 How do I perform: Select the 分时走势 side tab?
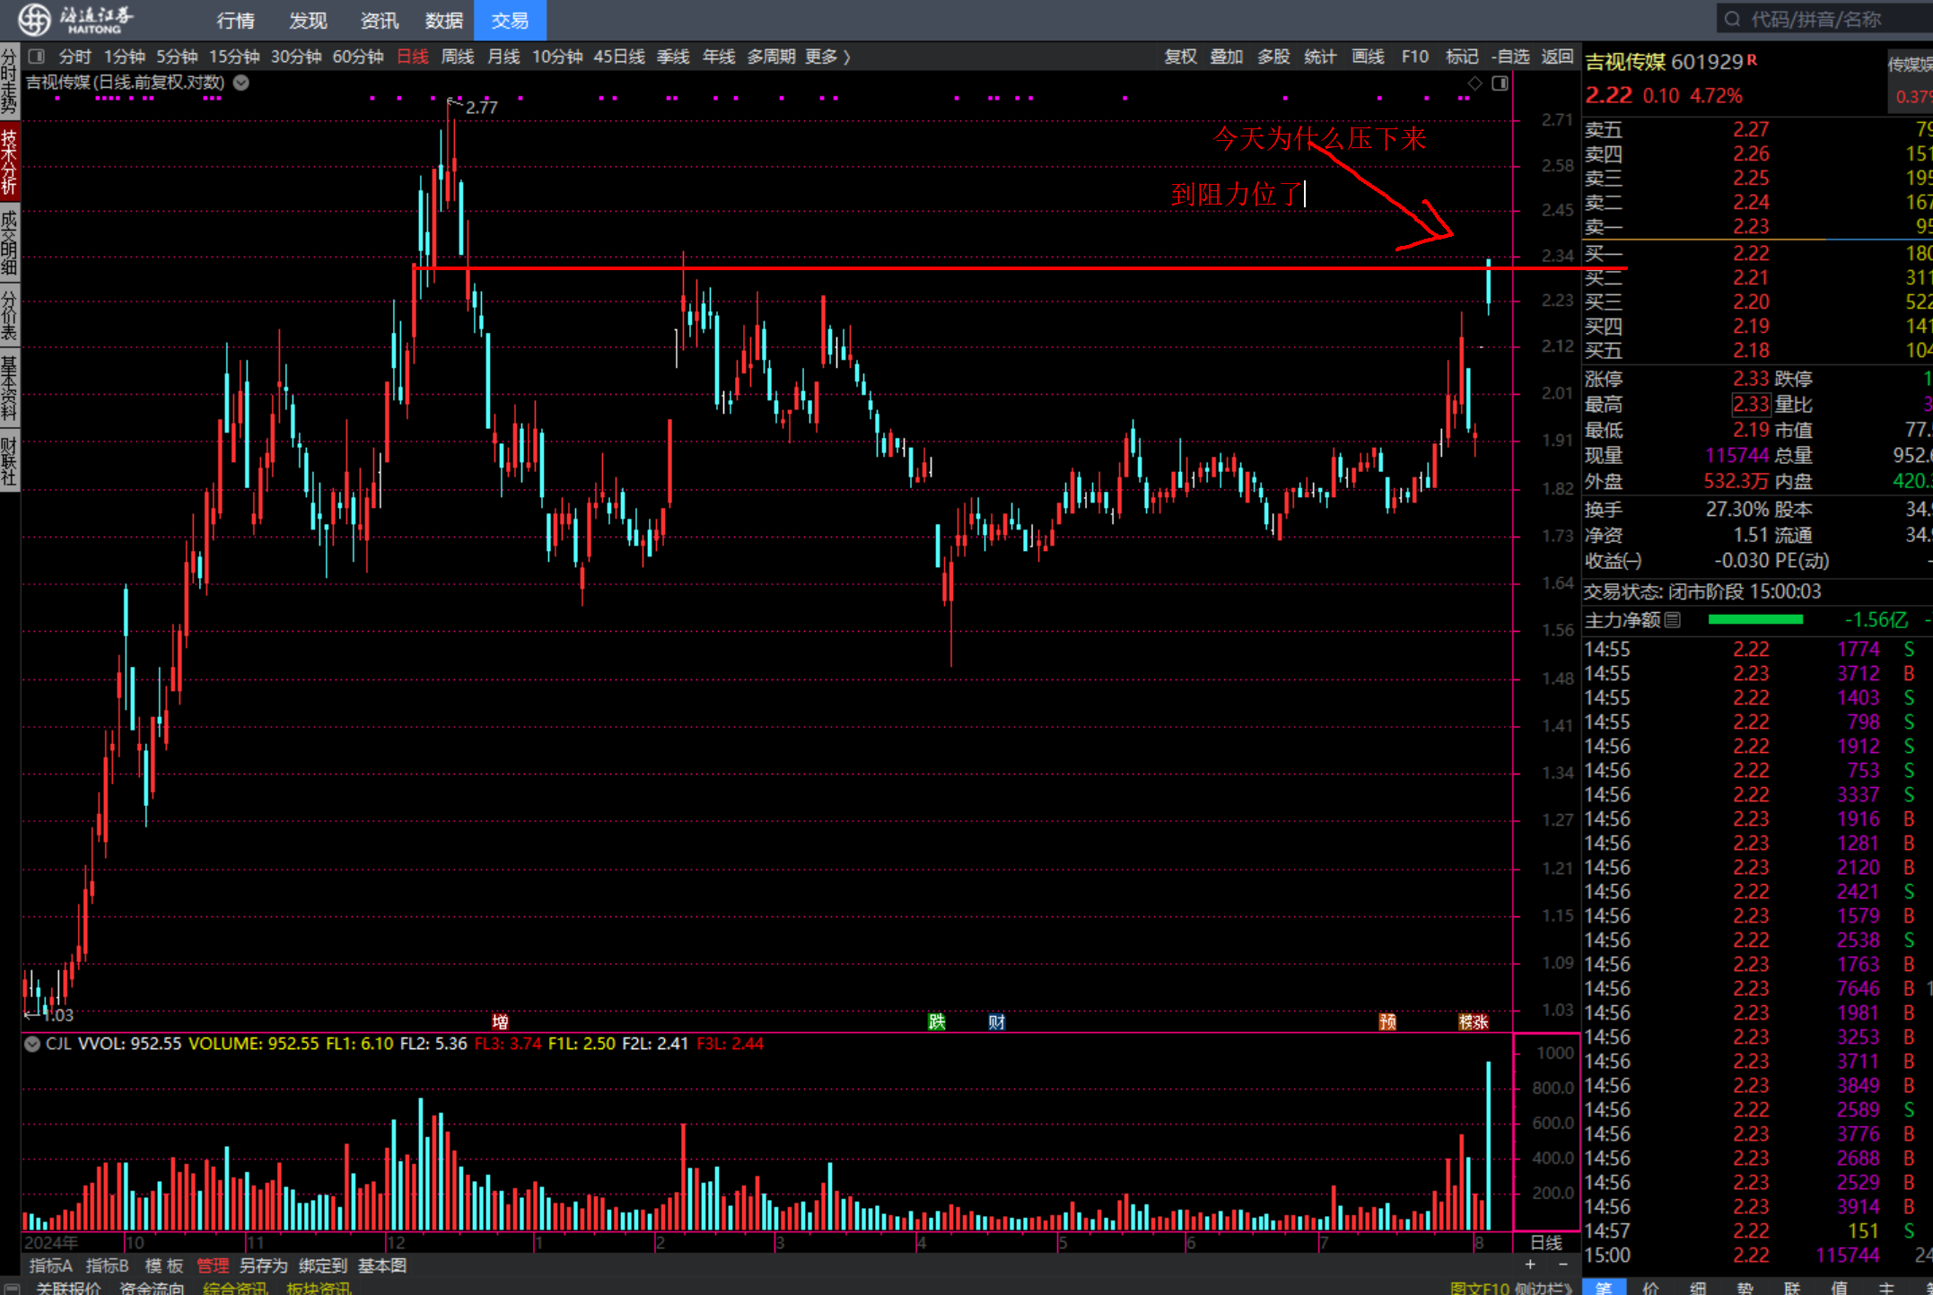pos(9,81)
